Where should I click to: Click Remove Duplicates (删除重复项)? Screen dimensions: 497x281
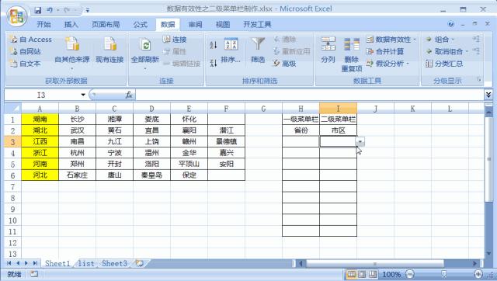pyautogui.click(x=352, y=54)
